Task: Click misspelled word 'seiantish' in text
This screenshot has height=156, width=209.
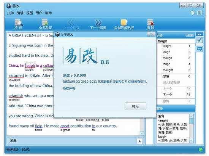Action: click(x=16, y=96)
